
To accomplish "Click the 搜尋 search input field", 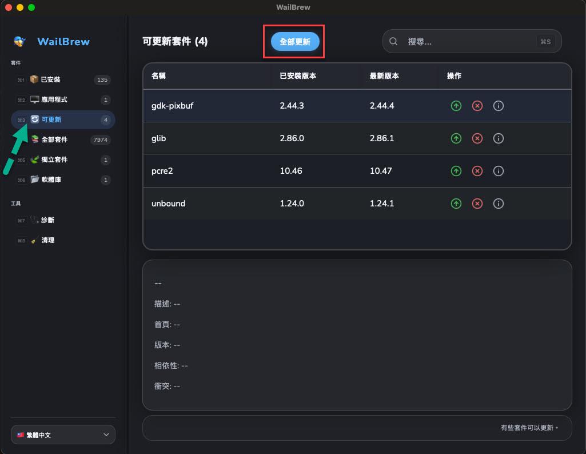I will click(x=469, y=42).
